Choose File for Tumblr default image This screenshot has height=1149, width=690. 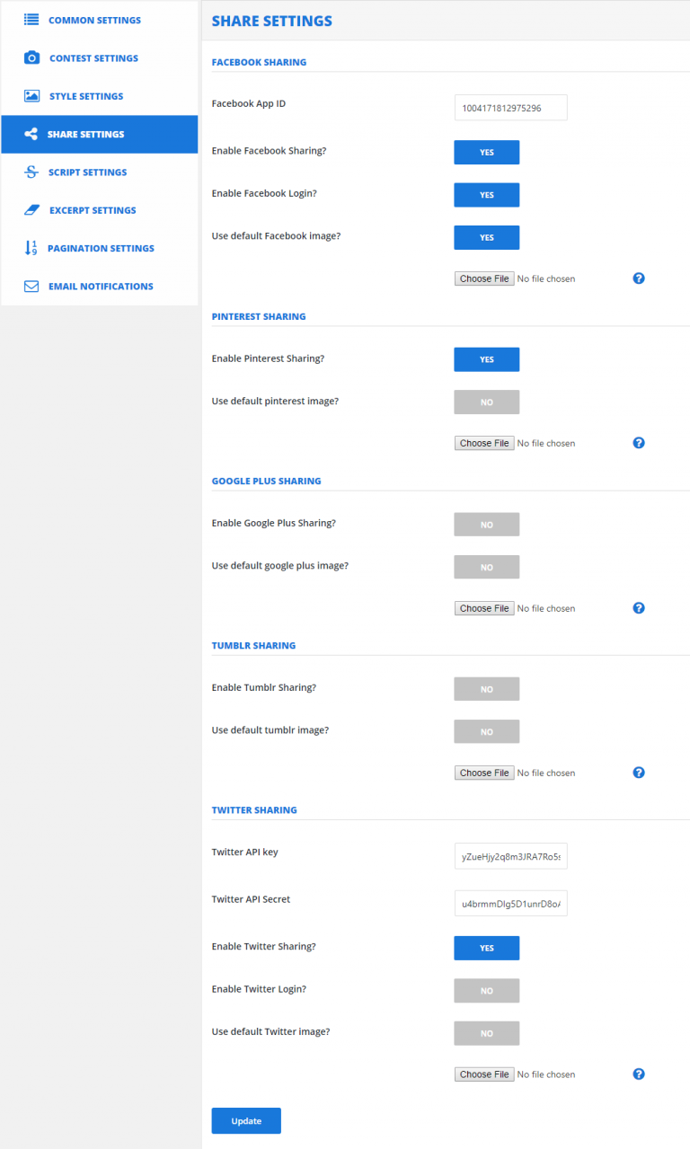pos(484,773)
